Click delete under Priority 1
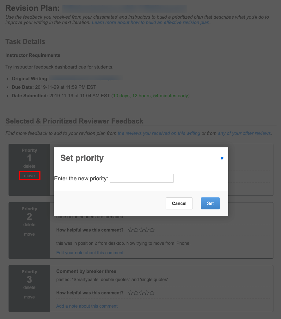Image resolution: width=281 pixels, height=319 pixels. (29, 166)
